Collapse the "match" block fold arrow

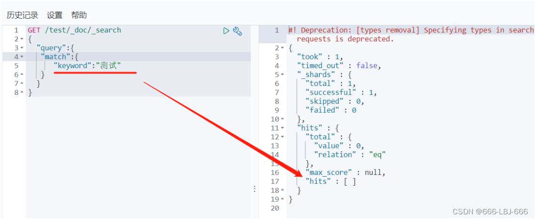coord(22,57)
